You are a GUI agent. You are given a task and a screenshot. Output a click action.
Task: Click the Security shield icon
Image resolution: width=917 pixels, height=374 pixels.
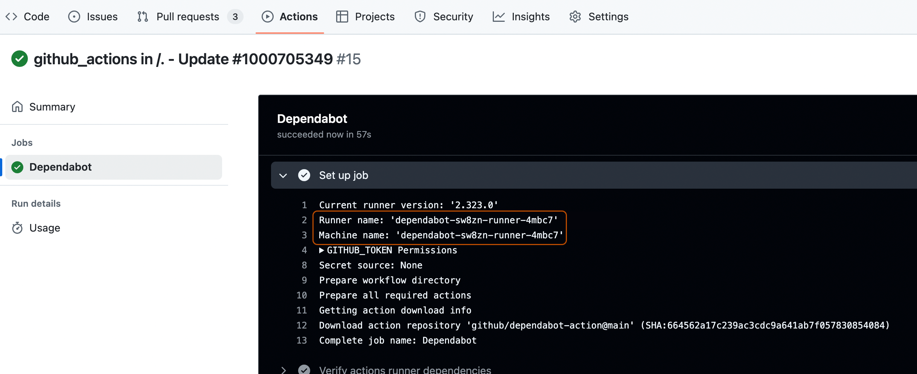[420, 17]
